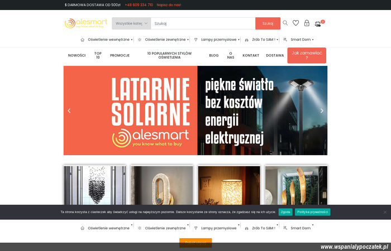Open O NAS menu item
This screenshot has height=251, width=391.
tap(231, 55)
